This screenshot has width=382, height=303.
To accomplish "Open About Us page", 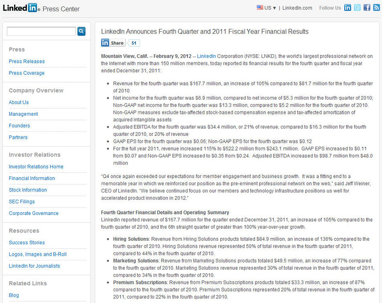I will click(x=19, y=102).
